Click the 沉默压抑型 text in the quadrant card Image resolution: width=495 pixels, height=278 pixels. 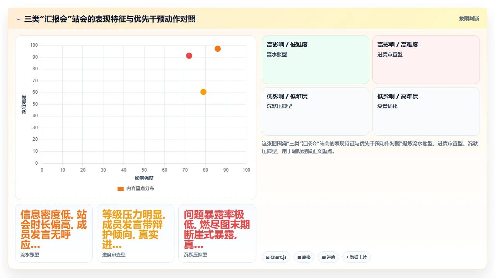[279, 106]
